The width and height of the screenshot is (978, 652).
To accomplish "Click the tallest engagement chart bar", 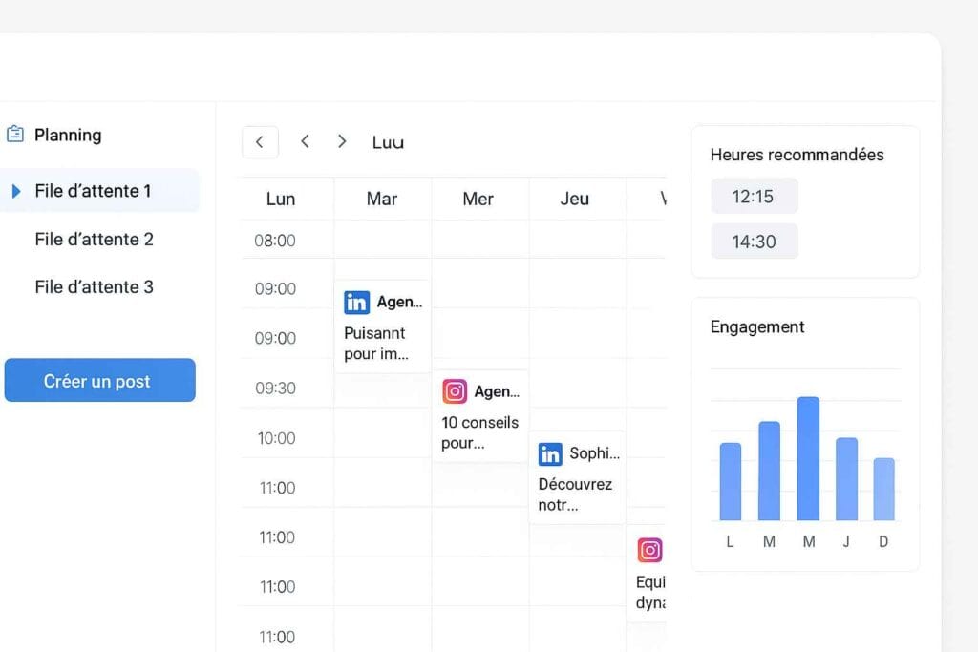I will point(808,458).
